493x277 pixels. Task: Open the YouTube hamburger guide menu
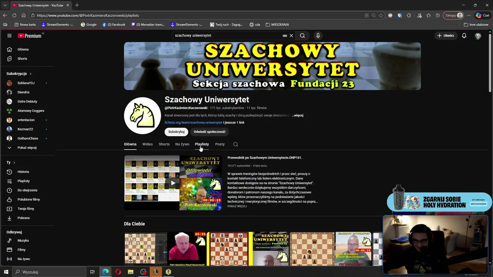pyautogui.click(x=9, y=35)
